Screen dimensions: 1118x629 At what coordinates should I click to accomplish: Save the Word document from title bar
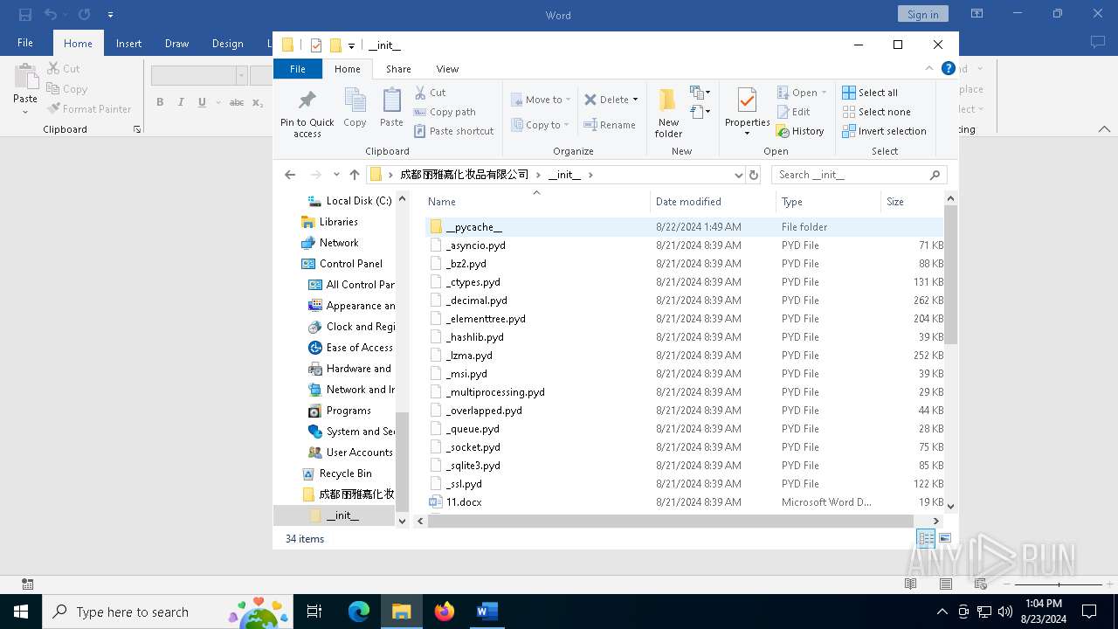pos(25,15)
